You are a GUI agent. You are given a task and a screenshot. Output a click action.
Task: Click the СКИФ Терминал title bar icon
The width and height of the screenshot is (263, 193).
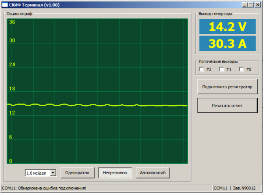(5, 4)
